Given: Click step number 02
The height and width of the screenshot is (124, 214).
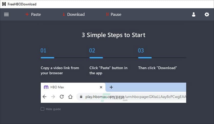Looking at the screenshot, I should (92, 51).
